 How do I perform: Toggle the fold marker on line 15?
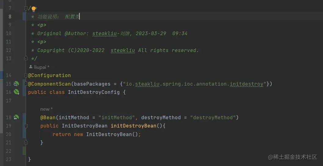26,84
